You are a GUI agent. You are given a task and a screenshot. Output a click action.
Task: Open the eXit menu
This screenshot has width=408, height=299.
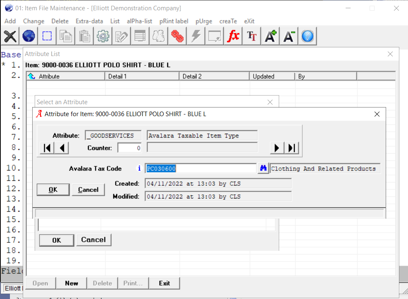pos(249,21)
